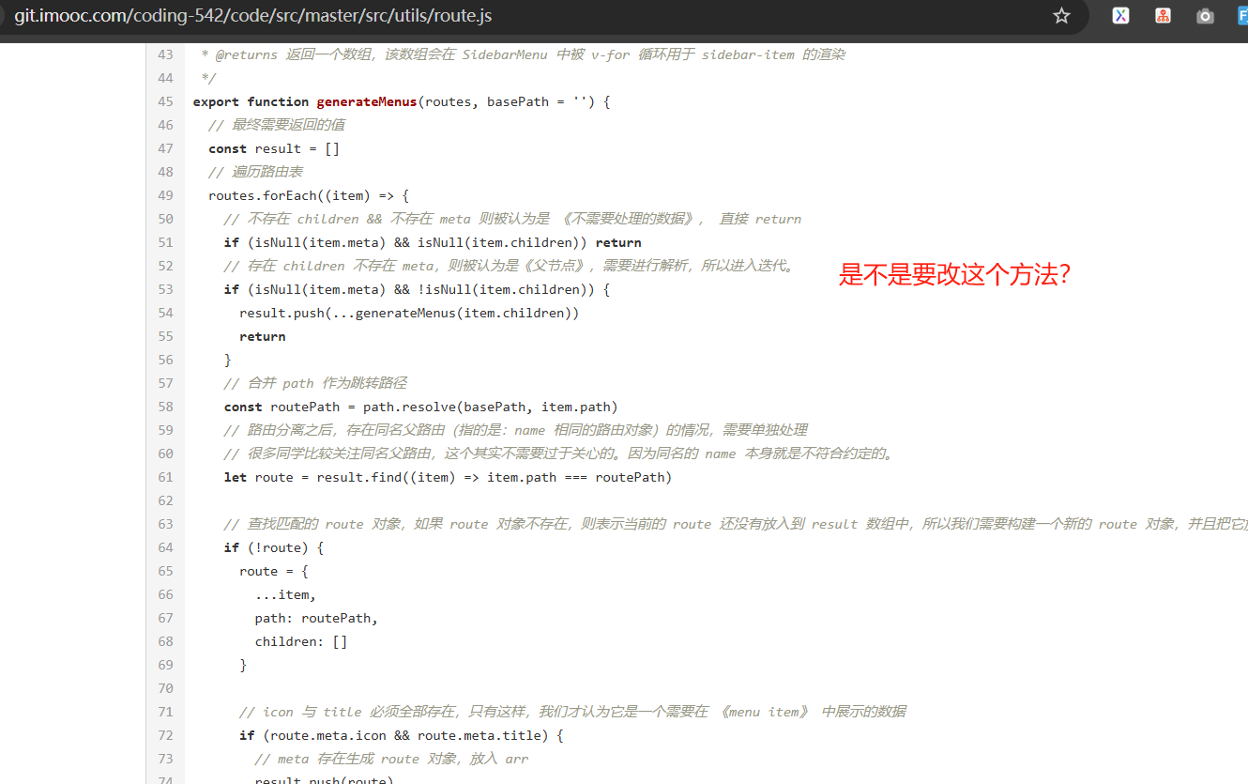Click comment '// meta 存在生成 route 对象'
This screenshot has width=1248, height=784.
(358, 759)
